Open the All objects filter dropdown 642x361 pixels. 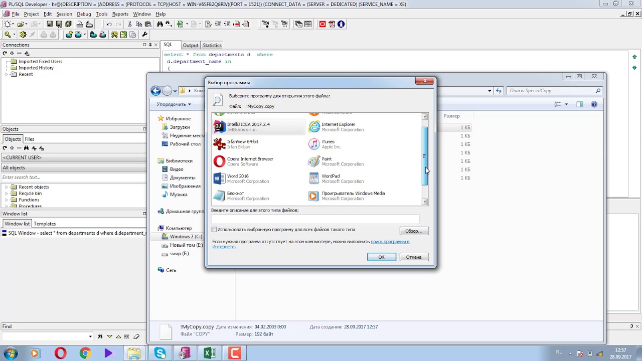74,167
